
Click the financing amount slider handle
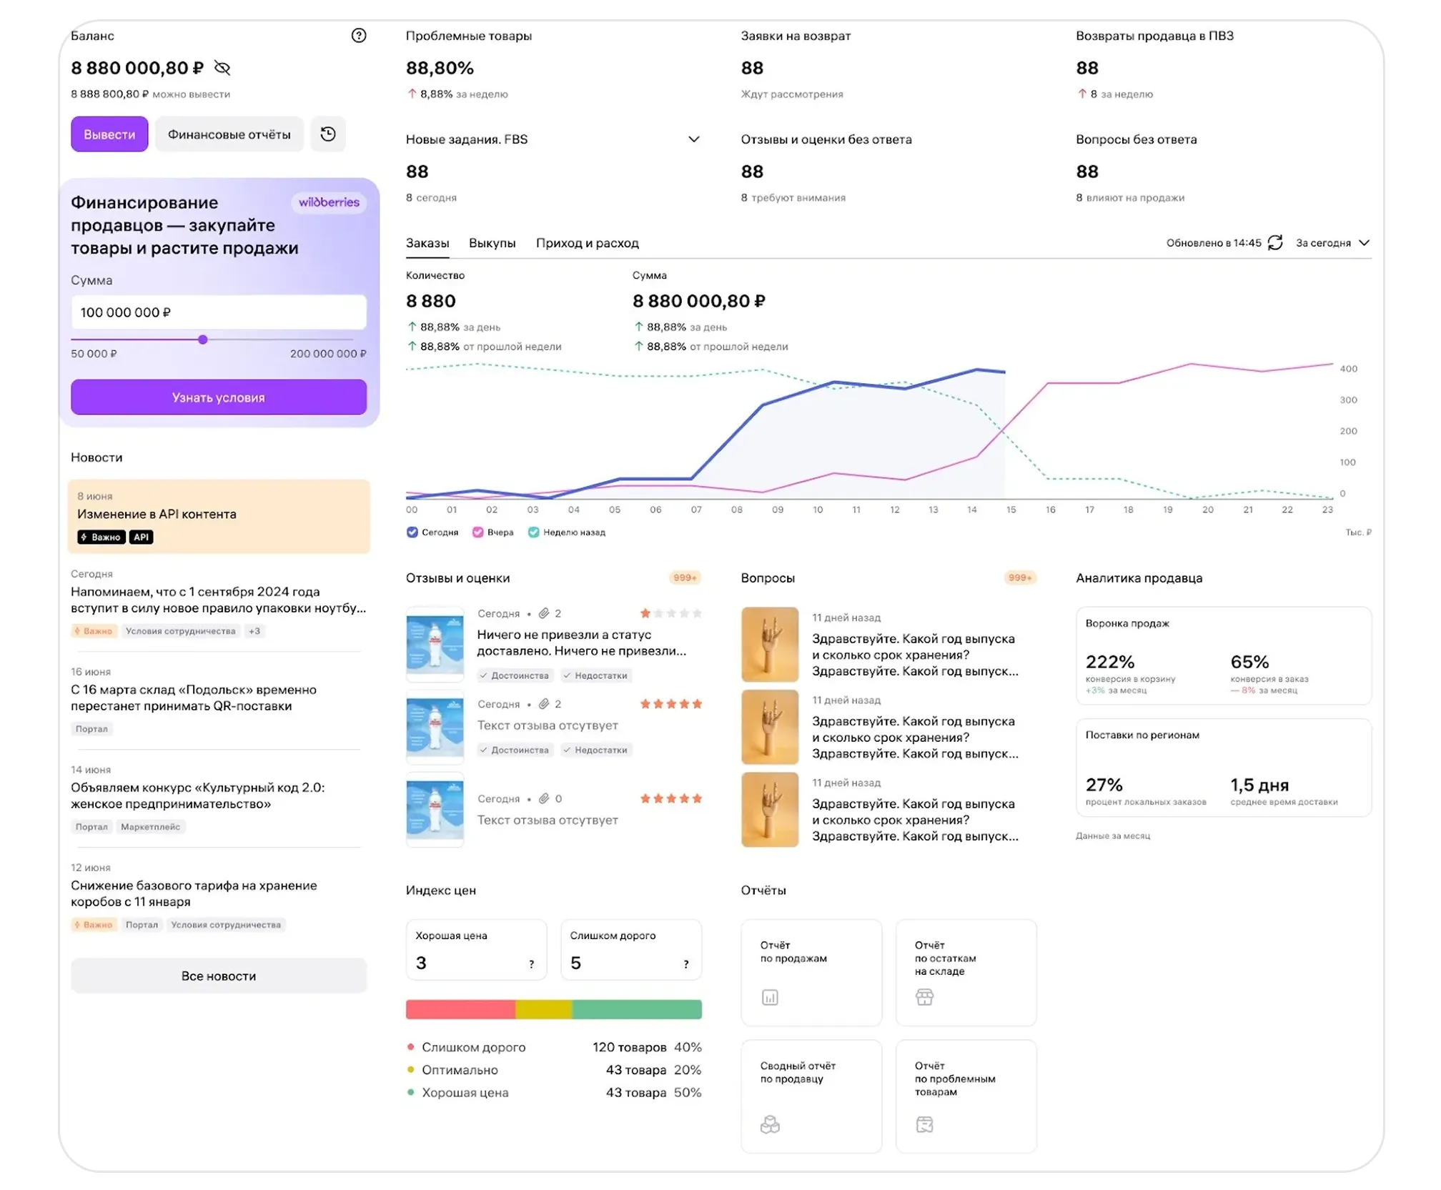(x=203, y=339)
